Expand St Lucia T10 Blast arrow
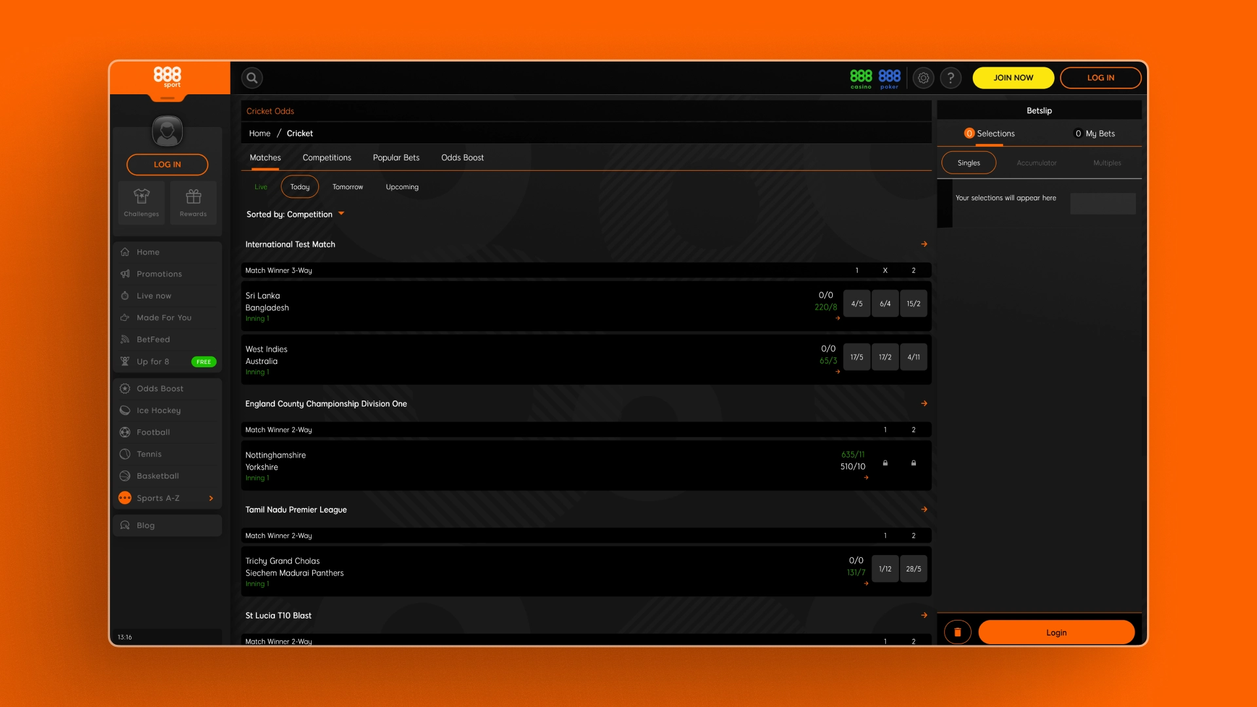 [924, 615]
